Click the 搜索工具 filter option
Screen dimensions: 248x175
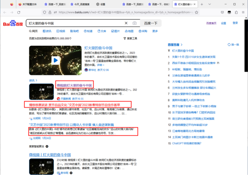pos(131,38)
